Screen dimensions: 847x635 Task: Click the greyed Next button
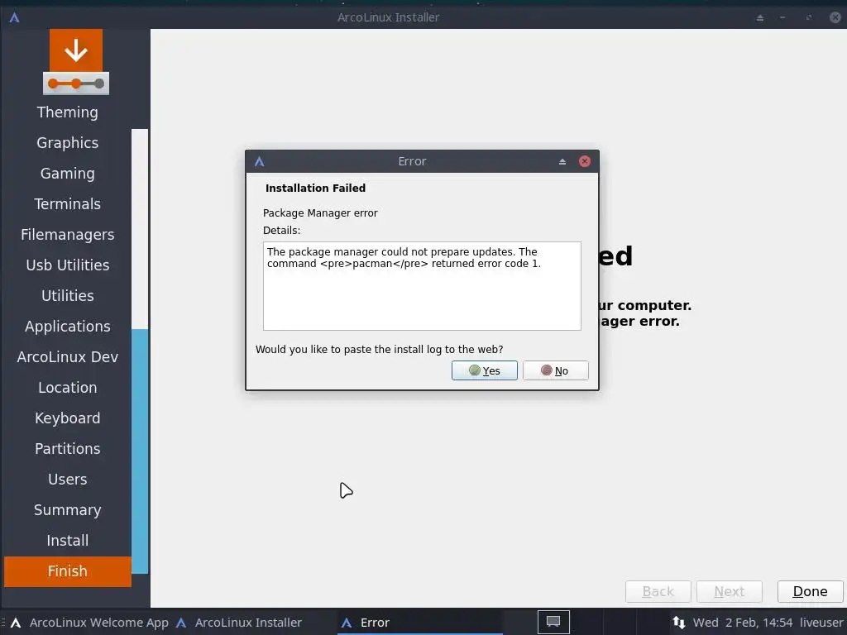[x=730, y=591]
